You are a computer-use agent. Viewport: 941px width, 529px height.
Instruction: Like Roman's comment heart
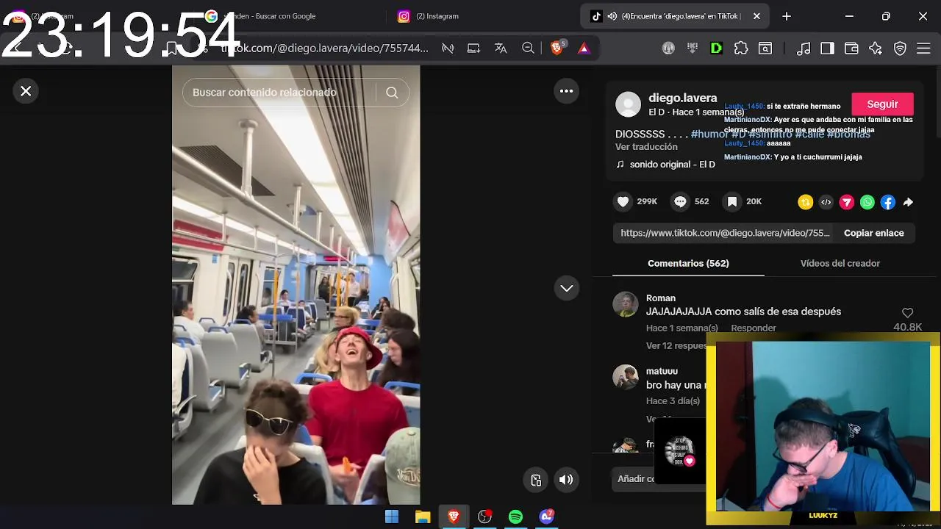click(x=907, y=313)
